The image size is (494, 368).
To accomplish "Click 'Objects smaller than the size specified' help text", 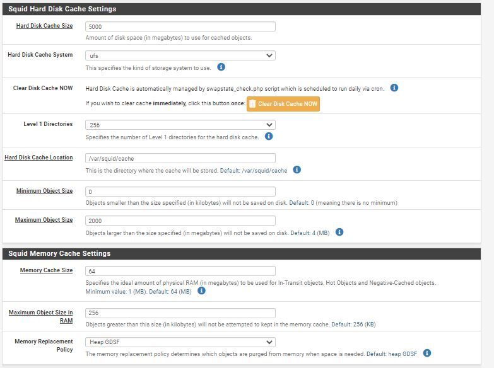I will click(x=242, y=203).
